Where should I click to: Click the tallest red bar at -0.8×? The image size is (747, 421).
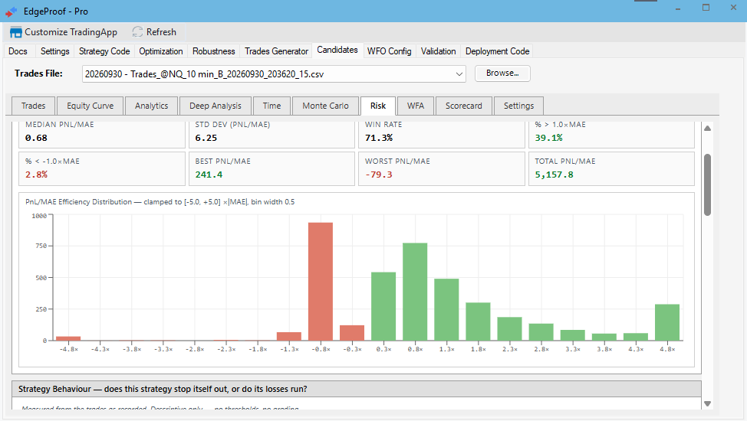pyautogui.click(x=321, y=281)
